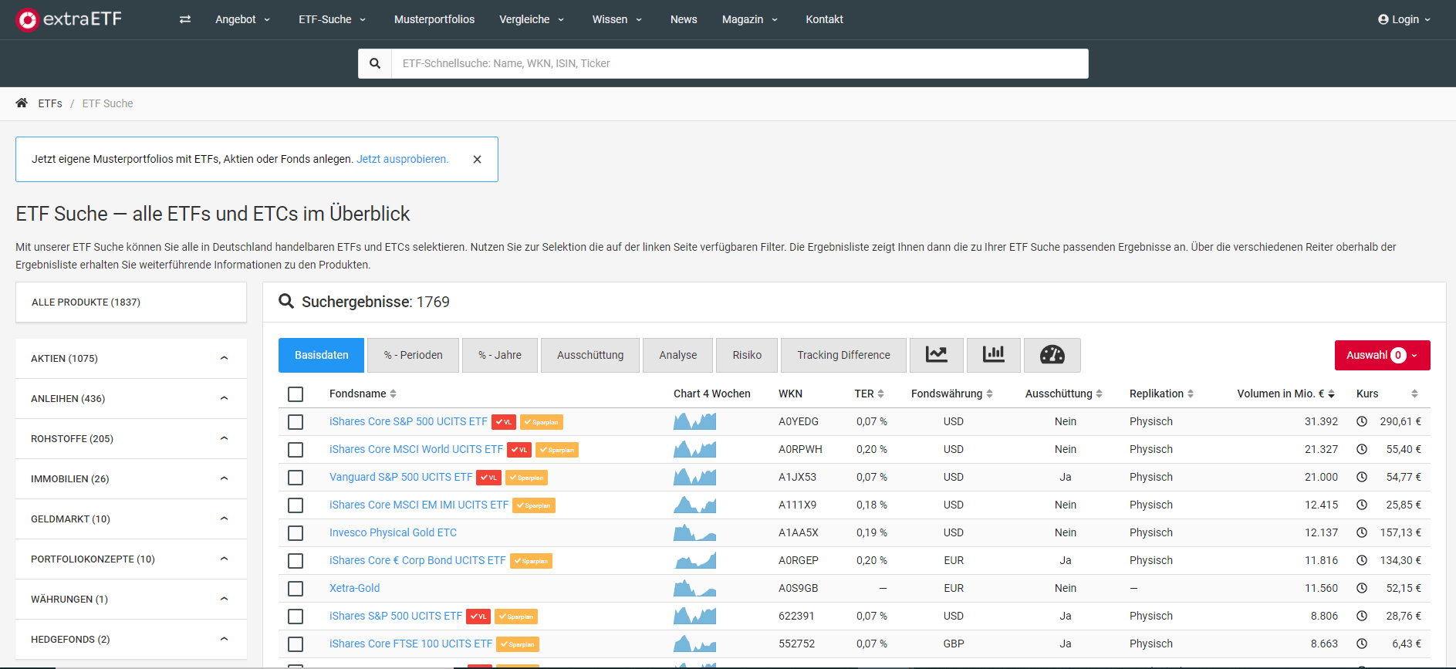The height and width of the screenshot is (669, 1456).
Task: Switch to the % - Jahre tab
Action: tap(500, 355)
